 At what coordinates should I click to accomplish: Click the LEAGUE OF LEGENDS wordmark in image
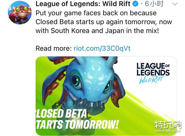[x=153, y=69]
